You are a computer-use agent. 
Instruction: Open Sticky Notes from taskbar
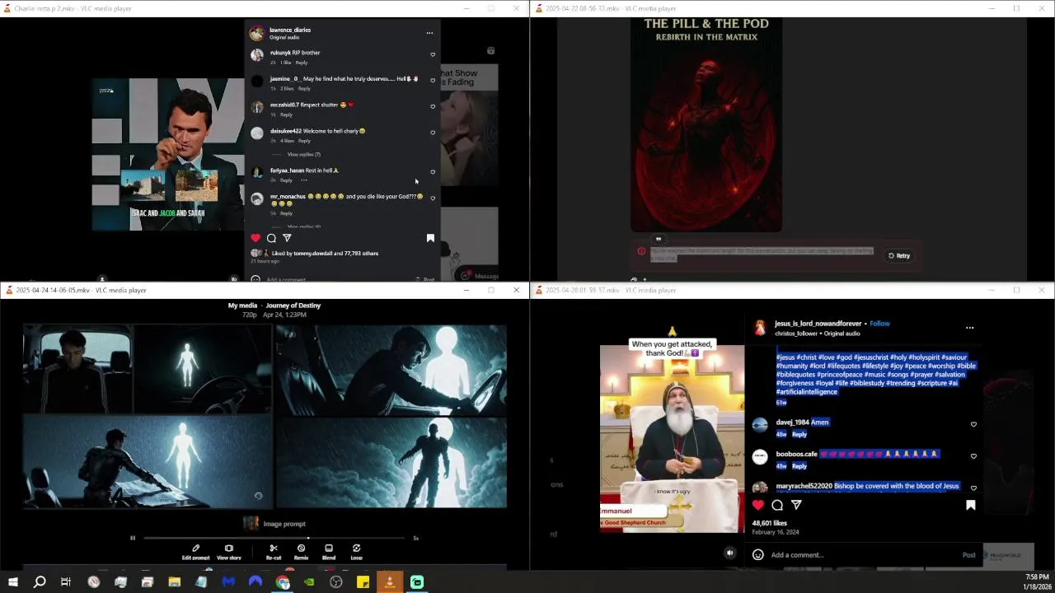(363, 582)
